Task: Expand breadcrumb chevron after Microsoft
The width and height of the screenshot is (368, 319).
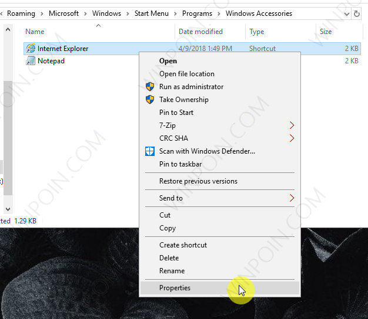Action: [85, 14]
